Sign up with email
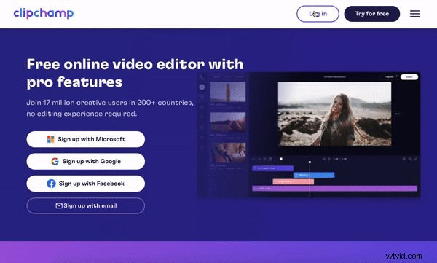The width and height of the screenshot is (437, 263). [x=85, y=206]
